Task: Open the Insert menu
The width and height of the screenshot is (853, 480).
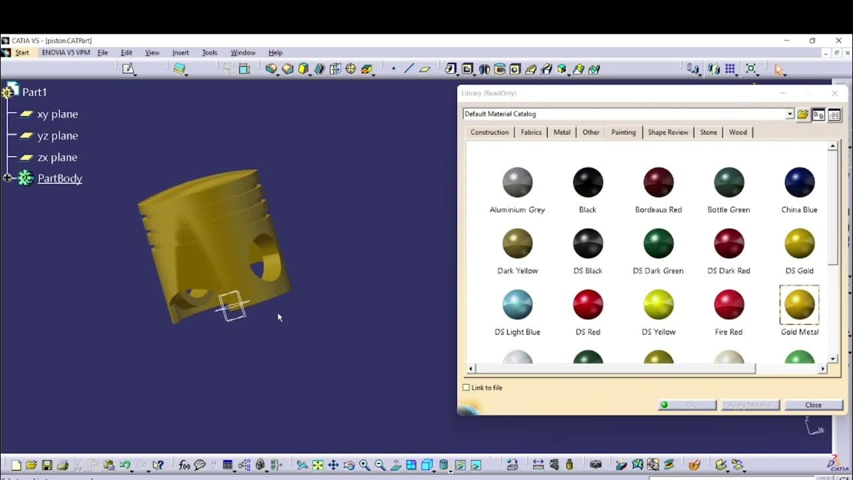Action: [181, 53]
